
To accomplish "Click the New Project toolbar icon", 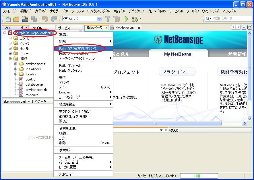I will tap(16, 19).
